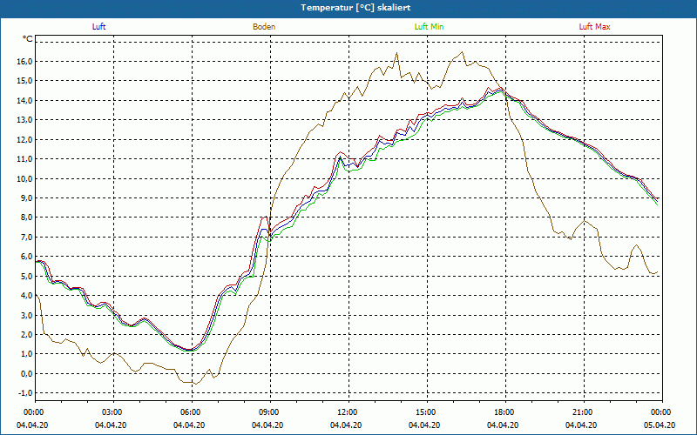The width and height of the screenshot is (697, 435).
Task: Click the 9,0 y-axis value
Action: tap(27, 198)
